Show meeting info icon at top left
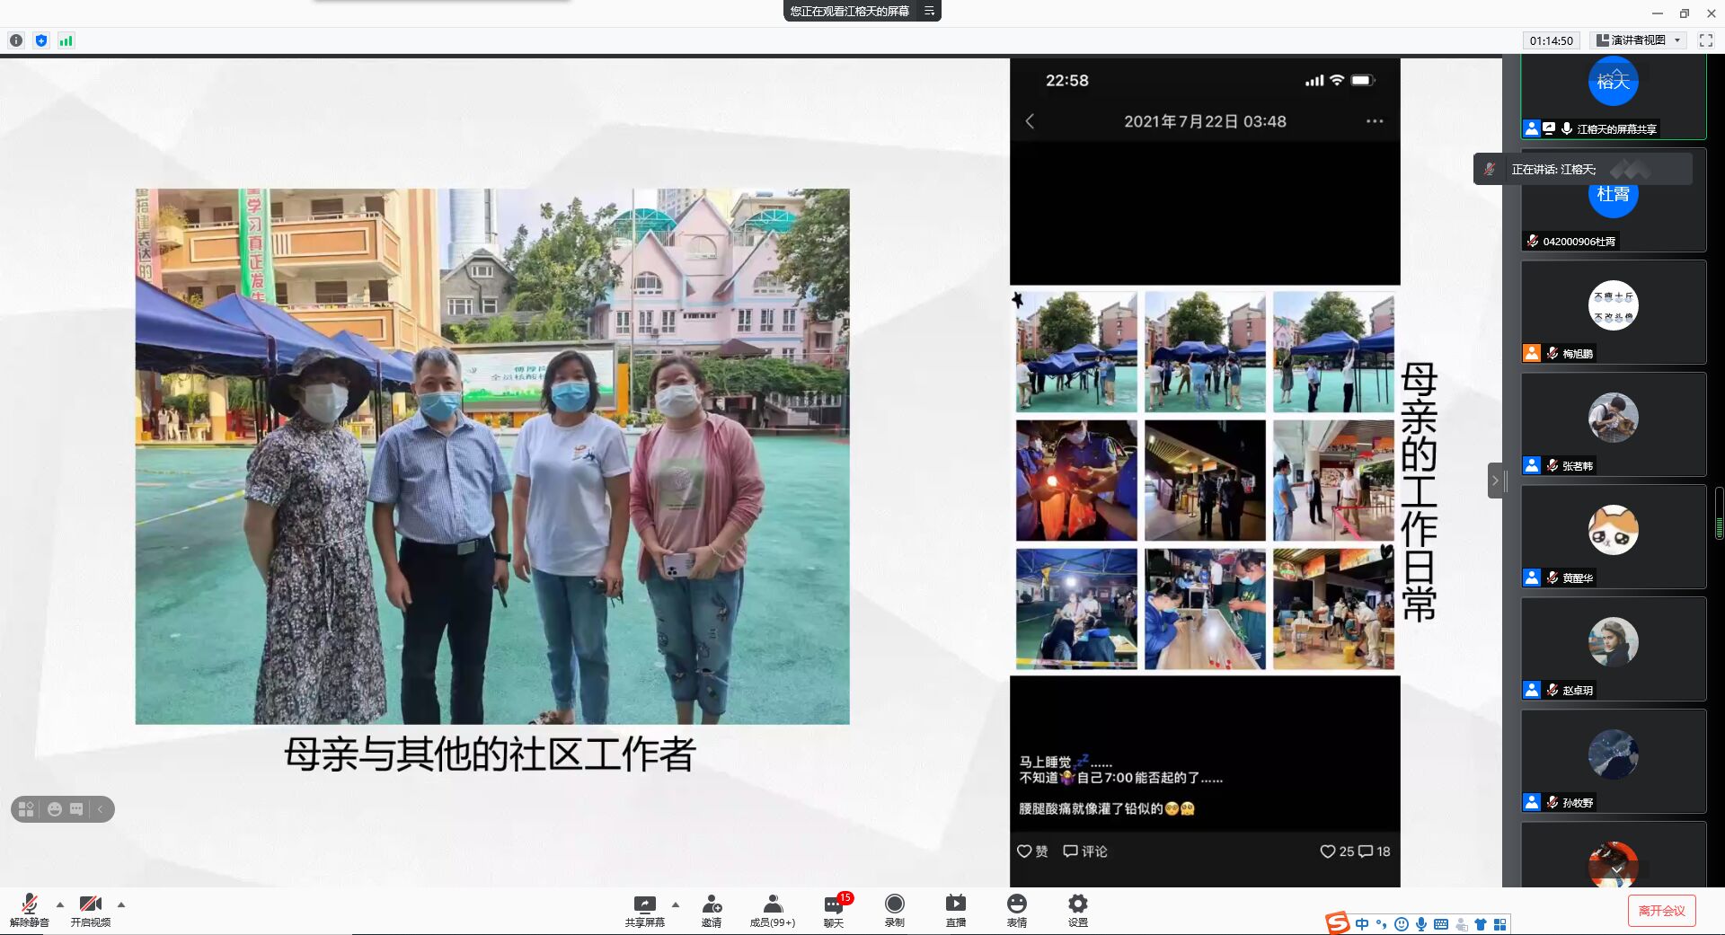The image size is (1725, 935). [x=16, y=40]
